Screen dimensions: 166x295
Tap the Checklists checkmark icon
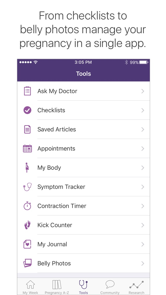27,110
